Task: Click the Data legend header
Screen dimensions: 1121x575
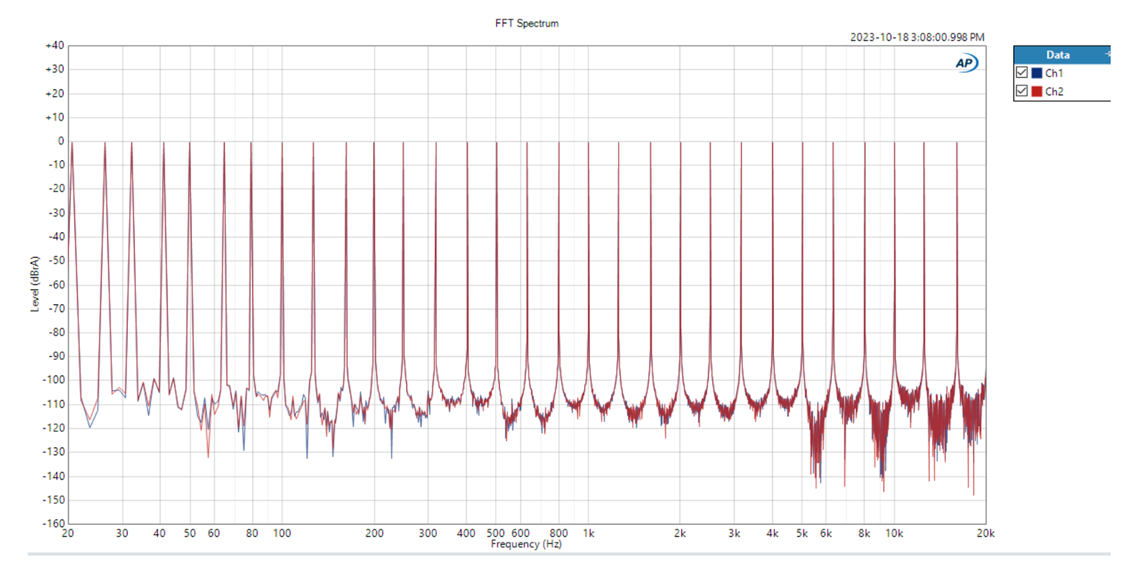Action: tap(1057, 55)
